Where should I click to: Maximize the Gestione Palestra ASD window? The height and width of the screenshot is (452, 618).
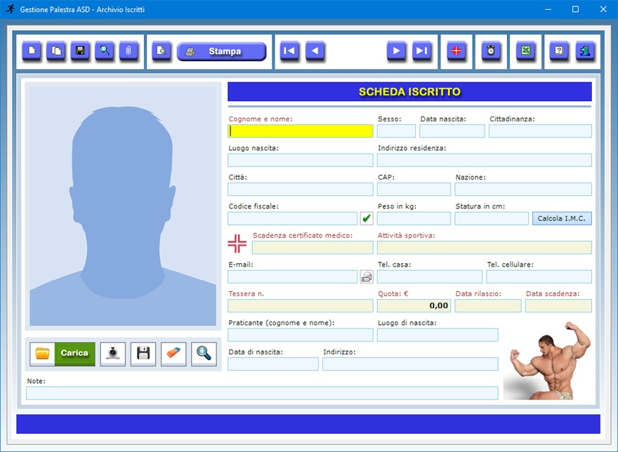tap(575, 9)
